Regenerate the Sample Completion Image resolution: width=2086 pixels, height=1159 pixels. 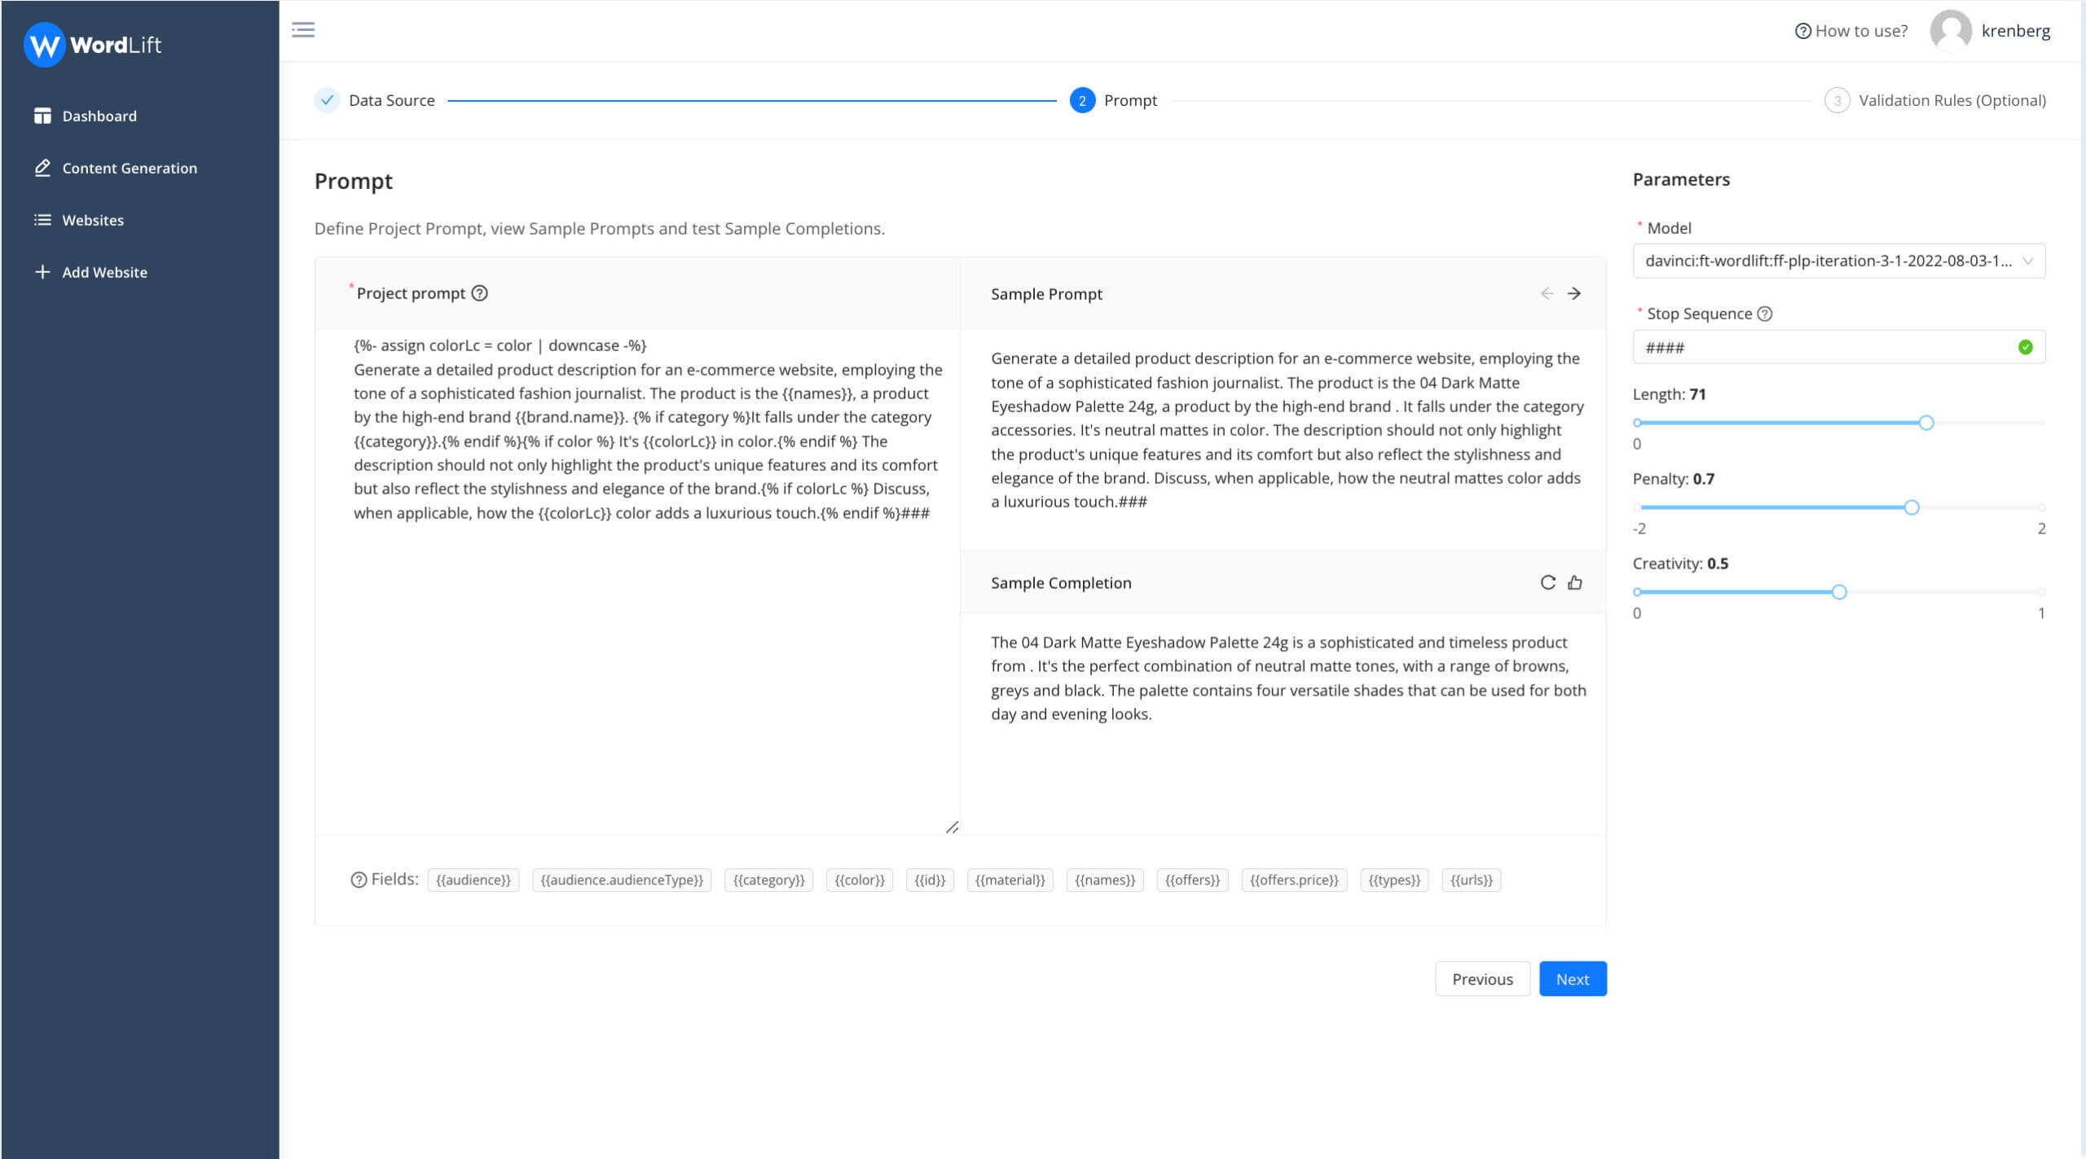tap(1547, 582)
